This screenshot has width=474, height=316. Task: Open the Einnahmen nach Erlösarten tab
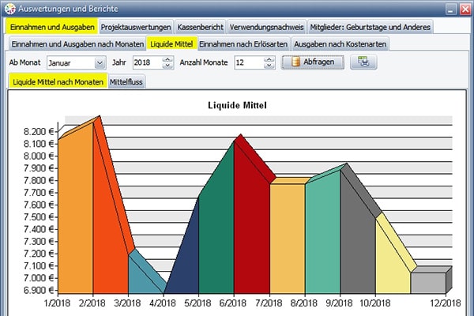[x=243, y=43]
